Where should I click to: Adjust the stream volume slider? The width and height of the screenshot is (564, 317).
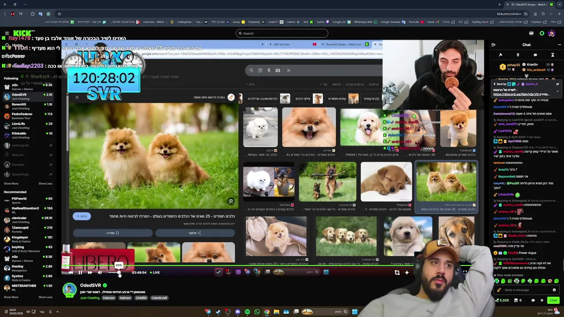pyautogui.click(x=114, y=273)
